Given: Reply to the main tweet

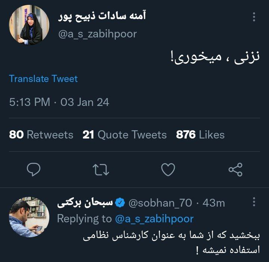Looking at the screenshot, I should [34, 170].
